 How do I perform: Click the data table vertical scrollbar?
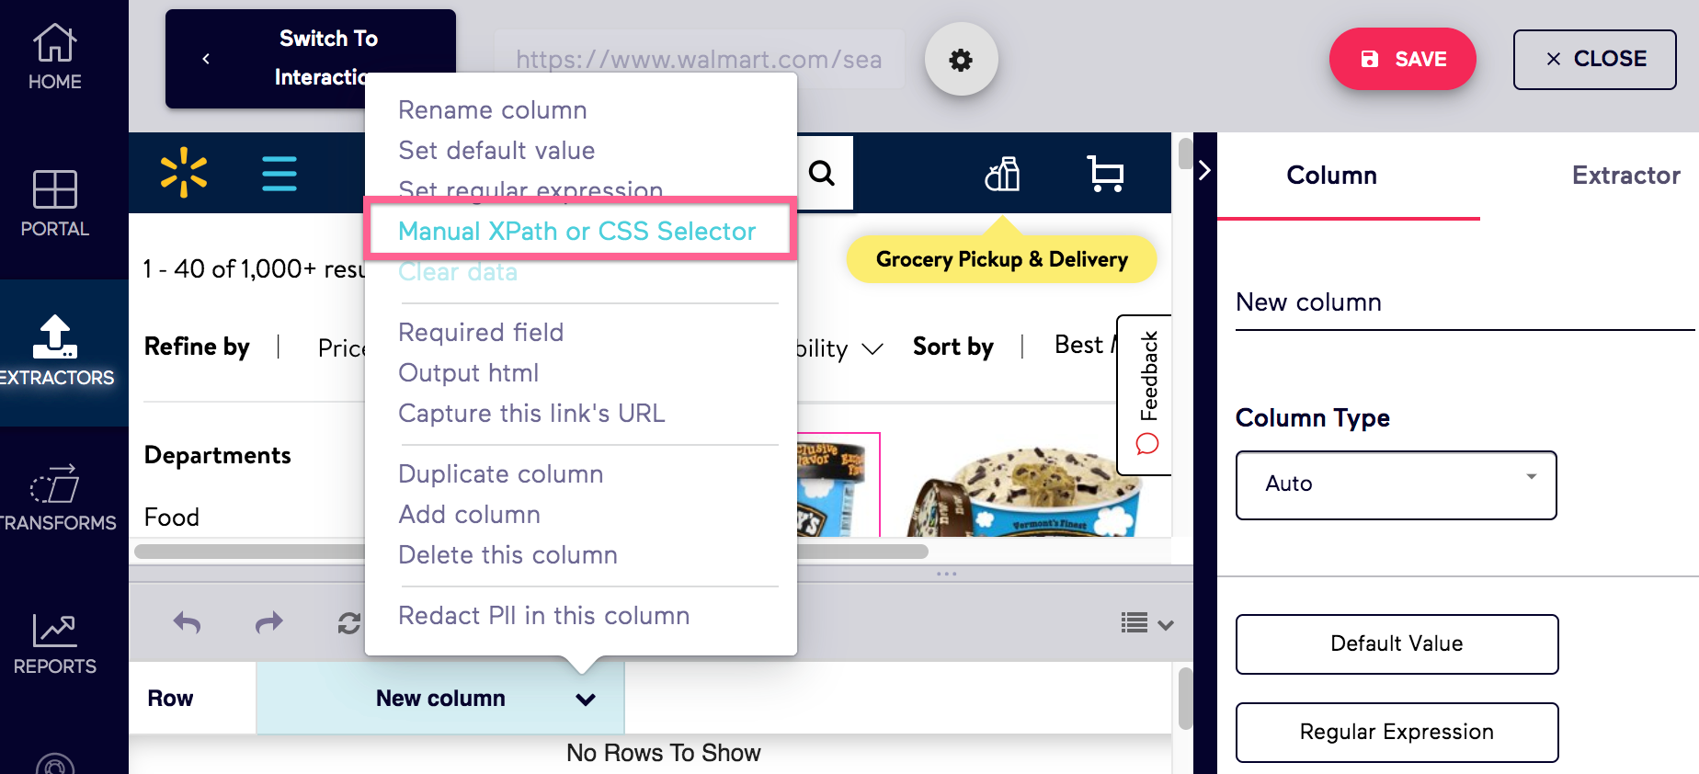tap(1185, 699)
